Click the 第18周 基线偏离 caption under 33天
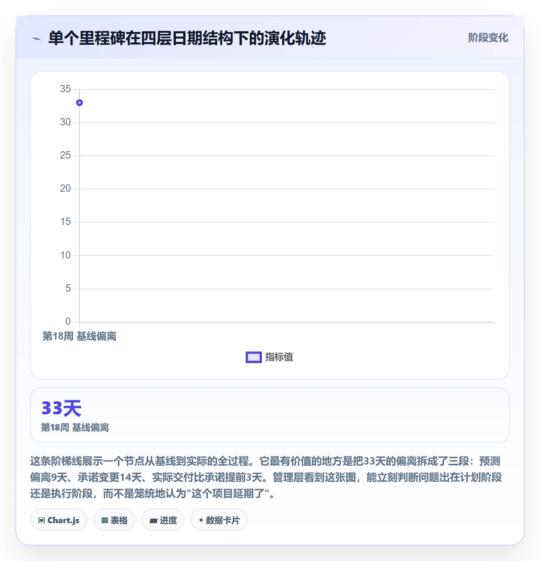The image size is (540, 561). (x=75, y=428)
